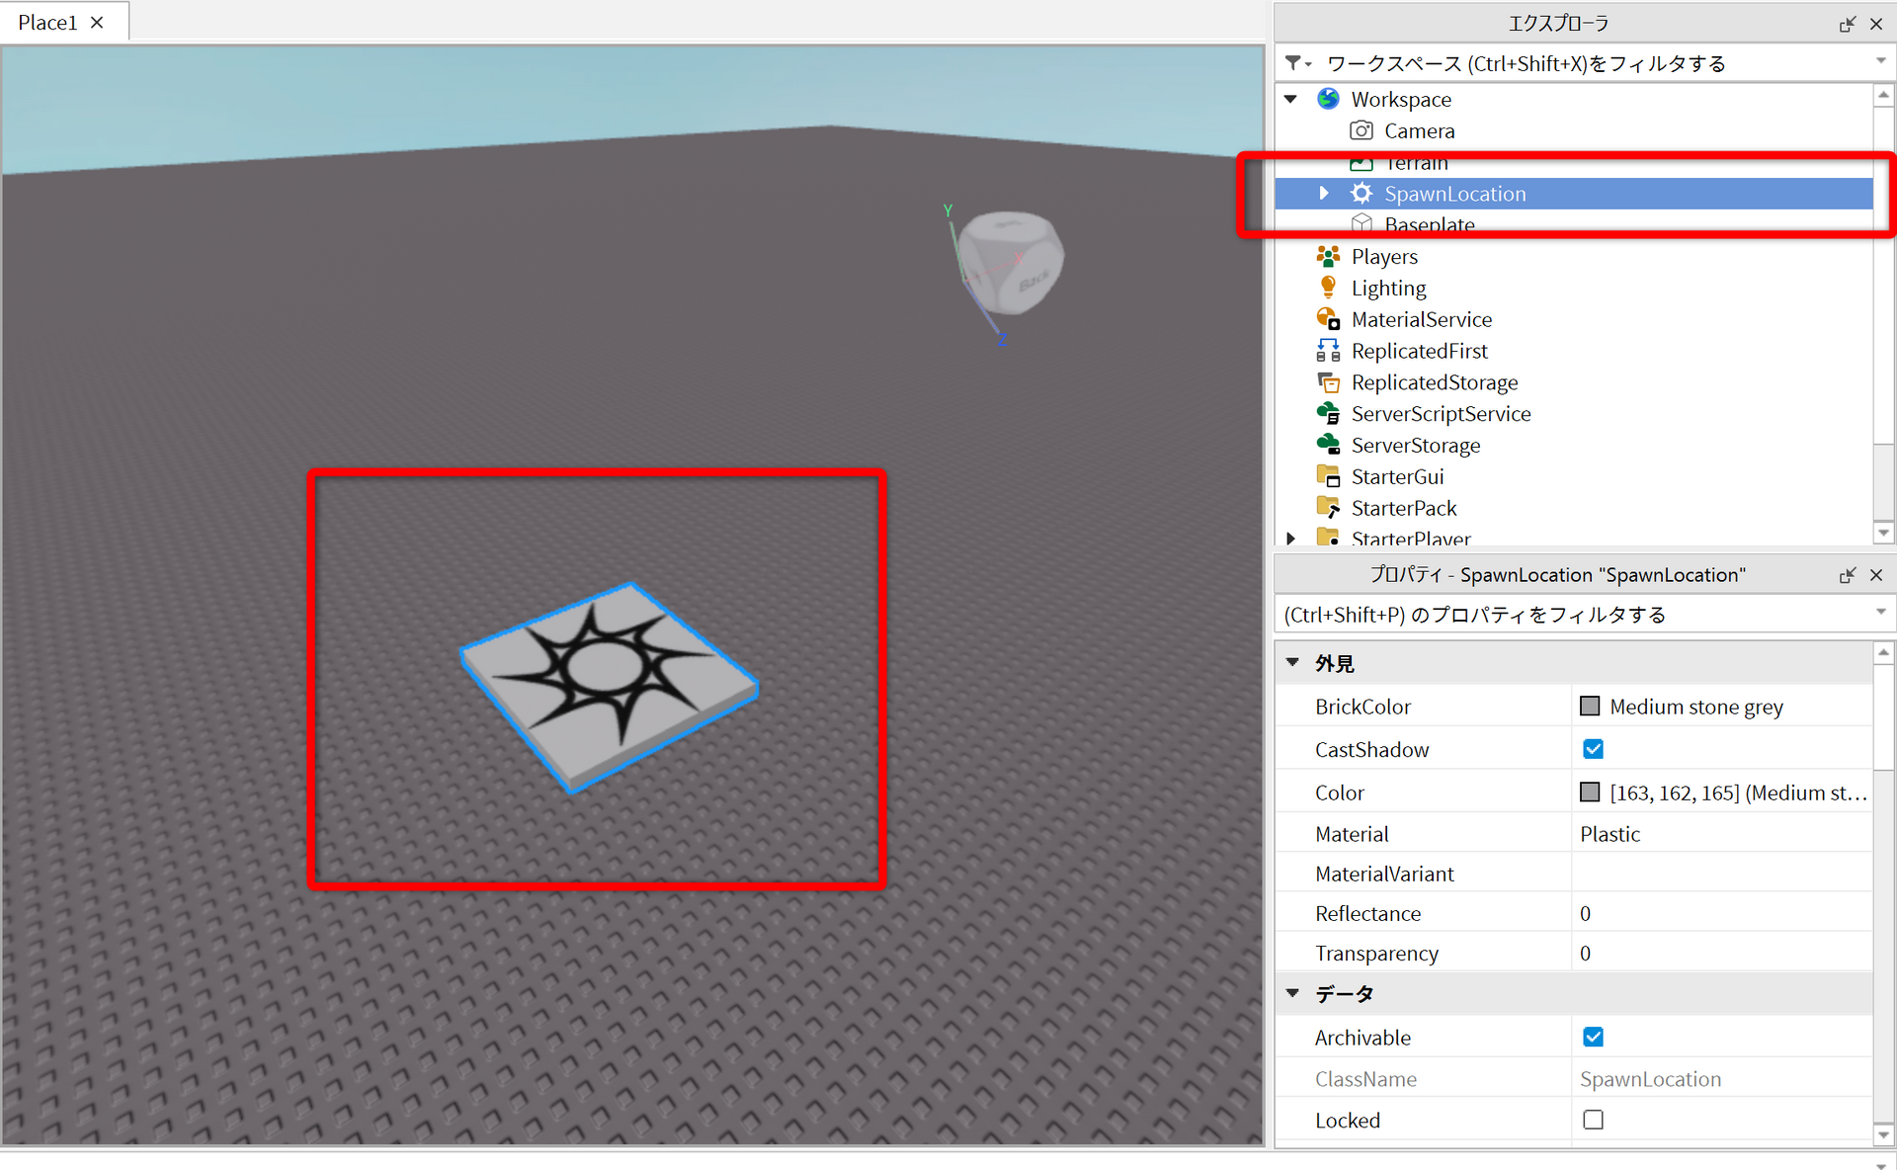Viewport: 1897px width, 1170px height.
Task: Click the Lighting bulb icon
Action: [1328, 288]
